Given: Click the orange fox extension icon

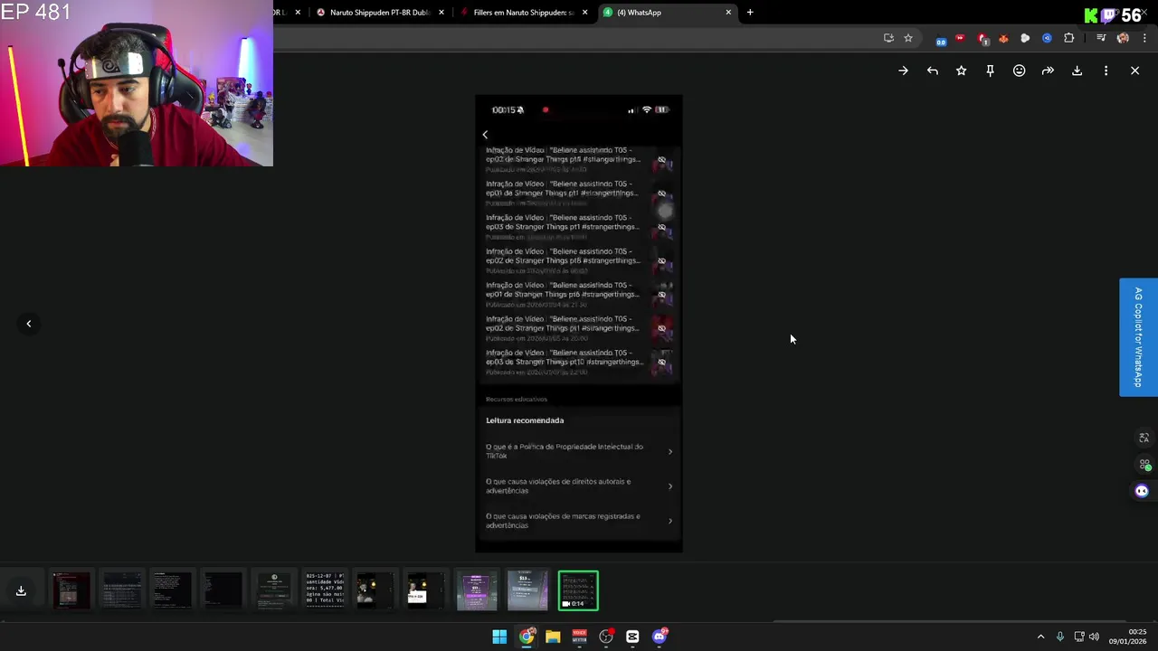Looking at the screenshot, I should click(1003, 38).
